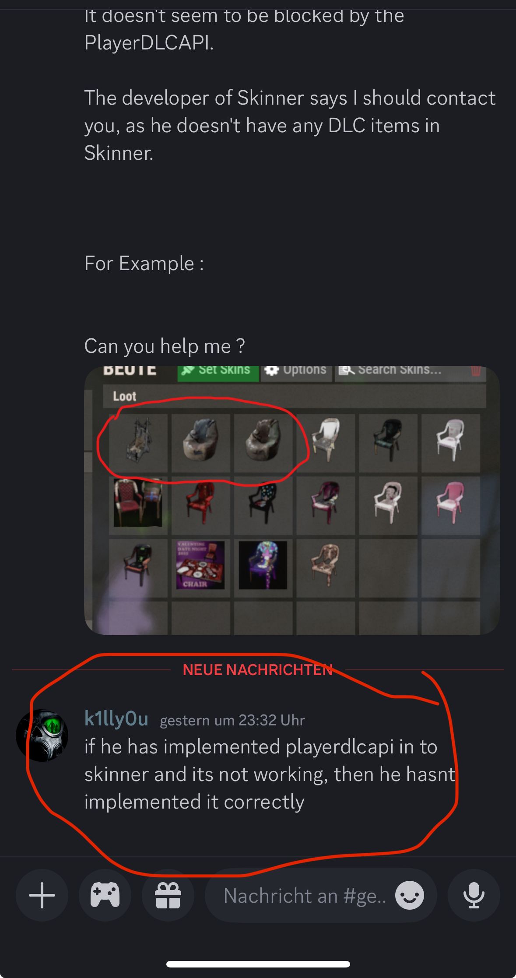
Task: Open the gift icon
Action: (x=168, y=895)
